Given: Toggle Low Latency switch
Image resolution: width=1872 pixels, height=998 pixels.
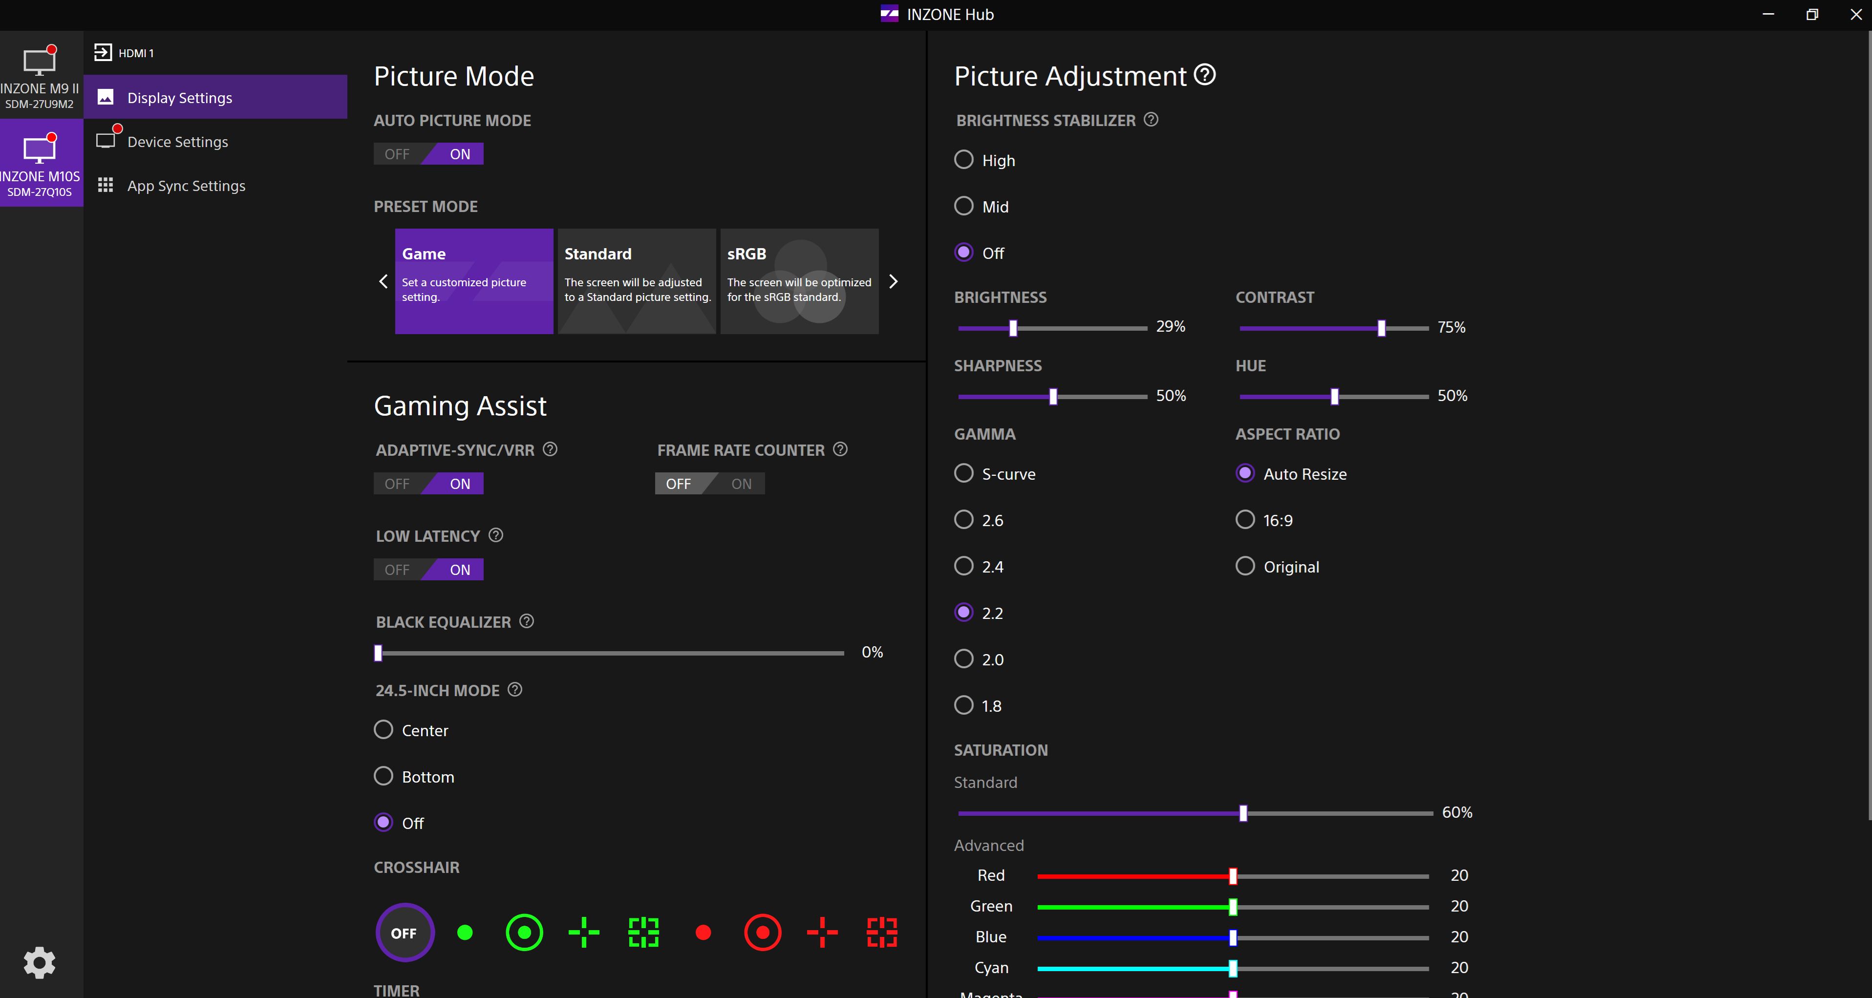Looking at the screenshot, I should (x=429, y=570).
